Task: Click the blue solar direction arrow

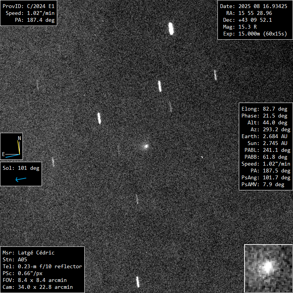Action: click(21, 179)
